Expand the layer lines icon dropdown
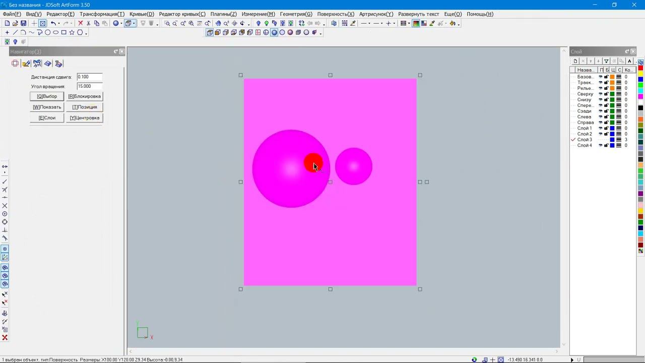The image size is (645, 363). pos(409,23)
